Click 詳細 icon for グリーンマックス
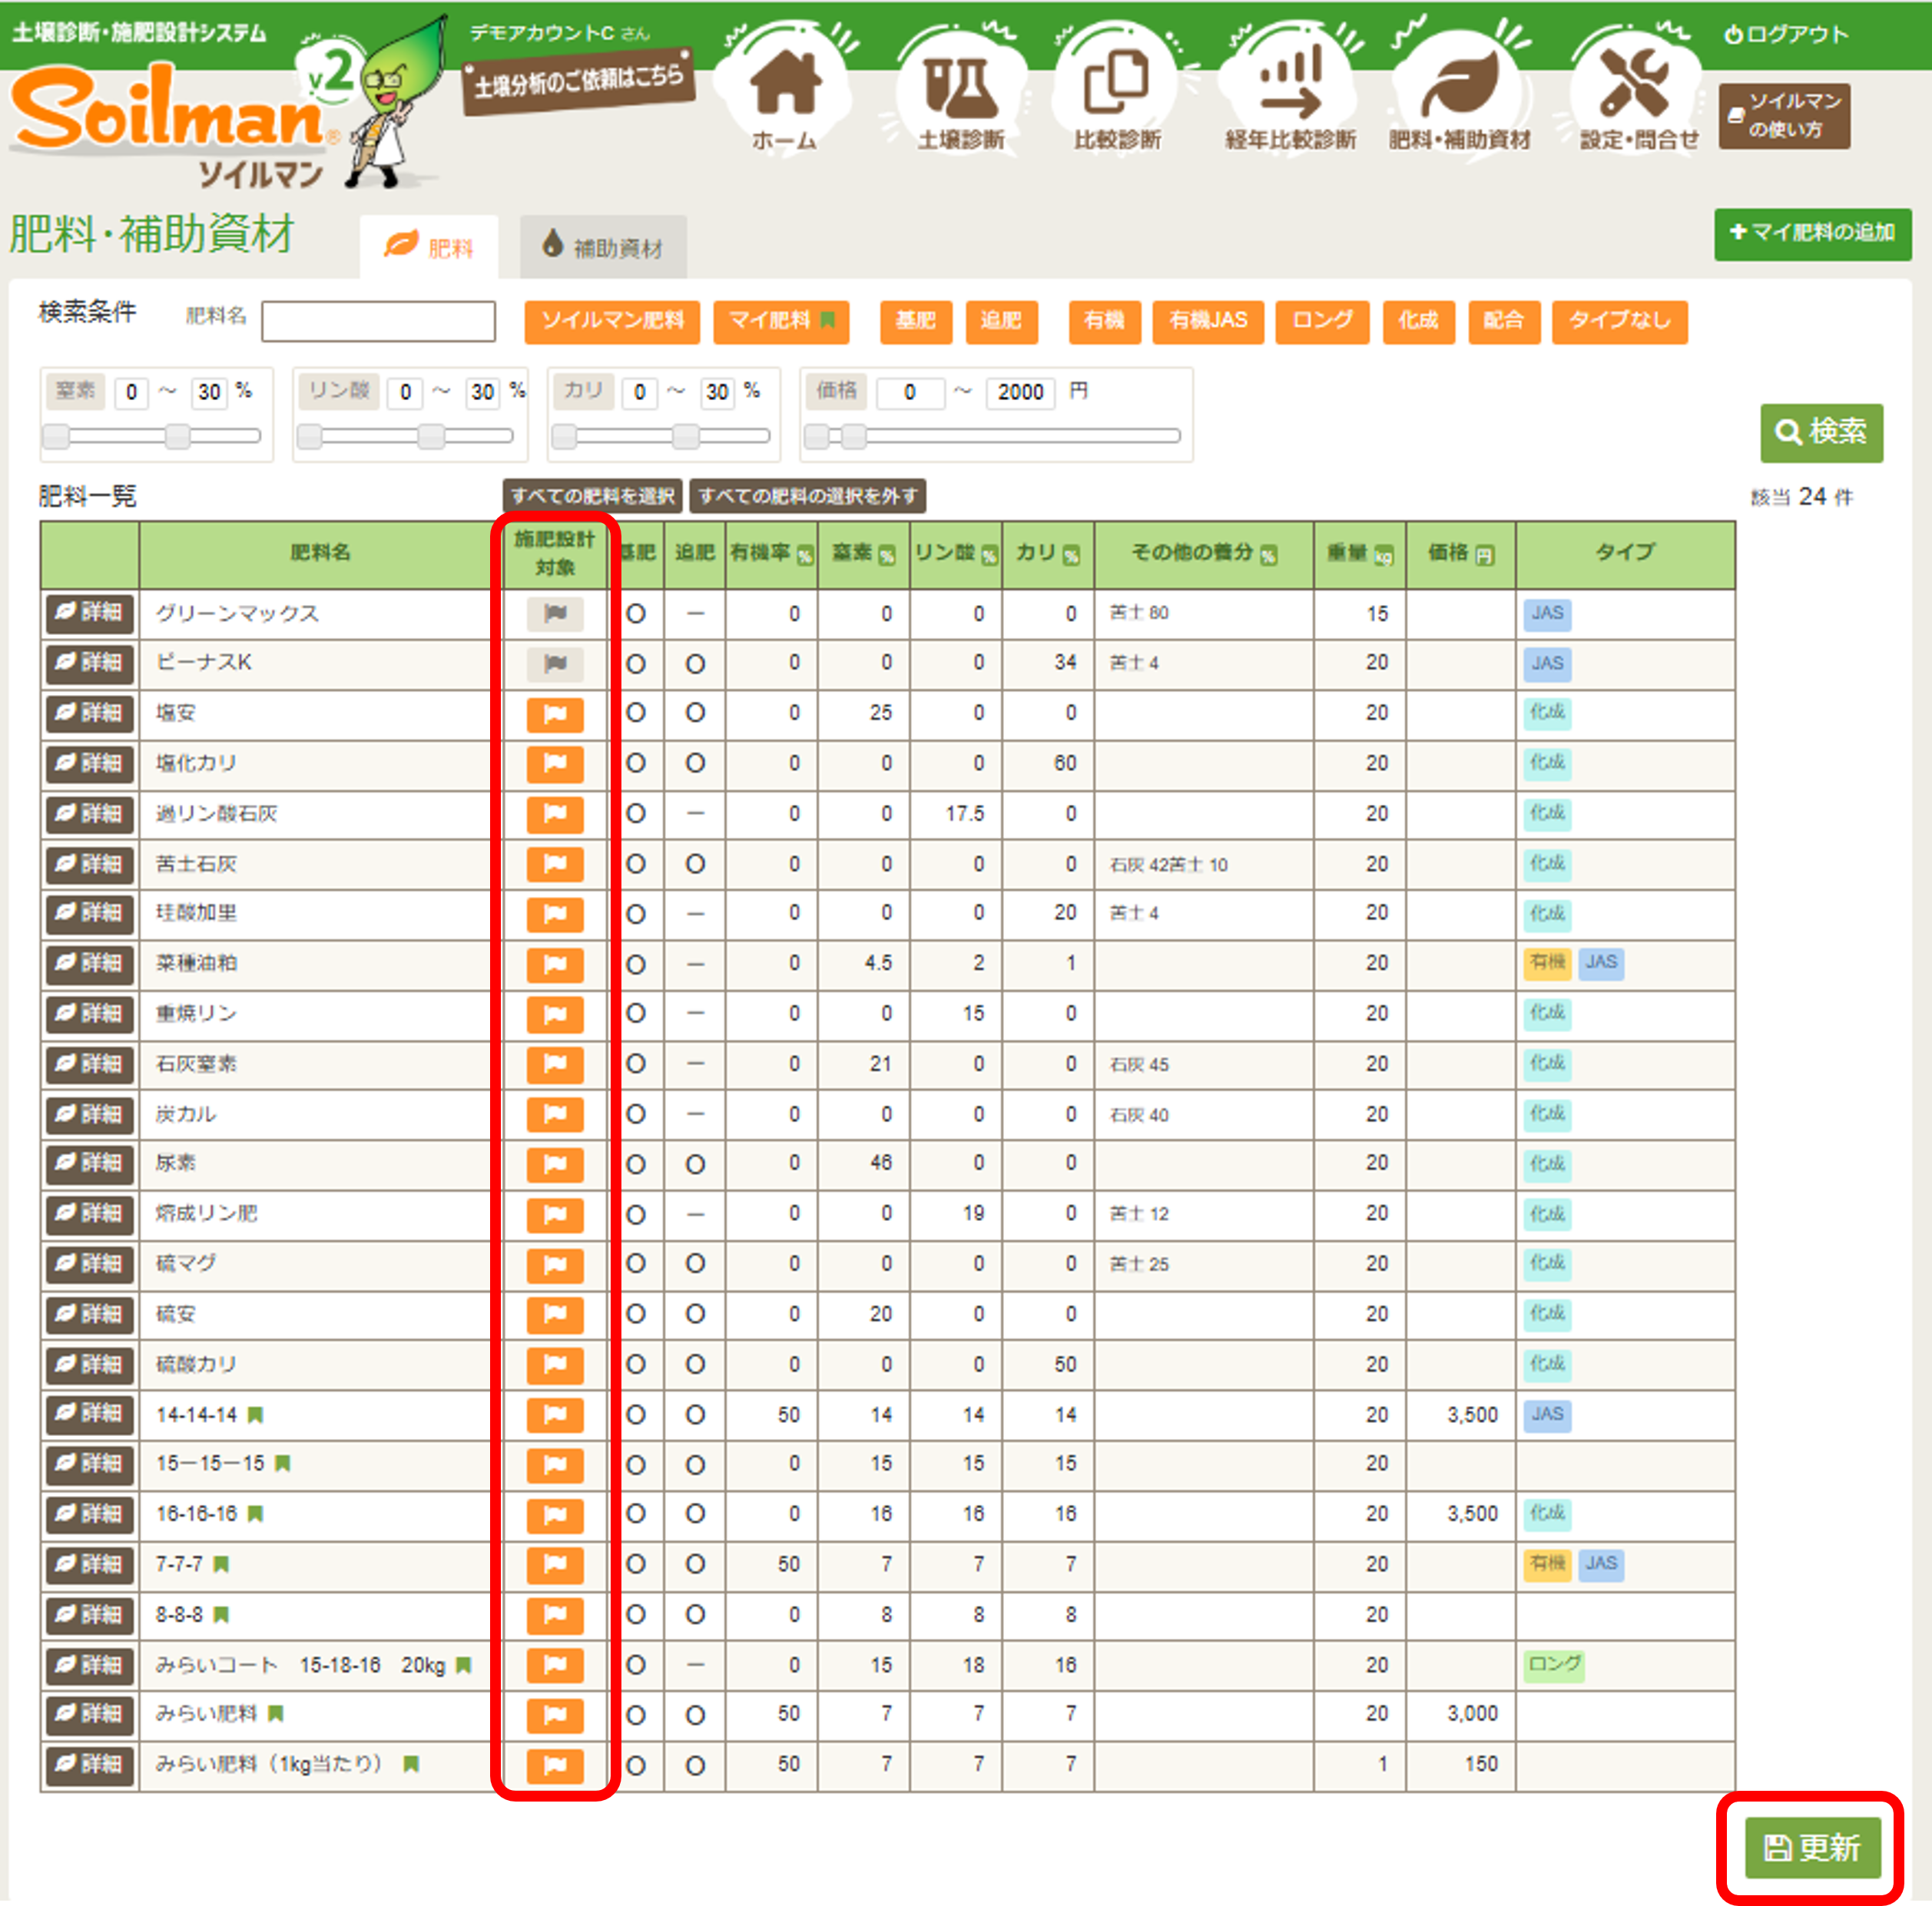The width and height of the screenshot is (1932, 1906). (x=90, y=613)
